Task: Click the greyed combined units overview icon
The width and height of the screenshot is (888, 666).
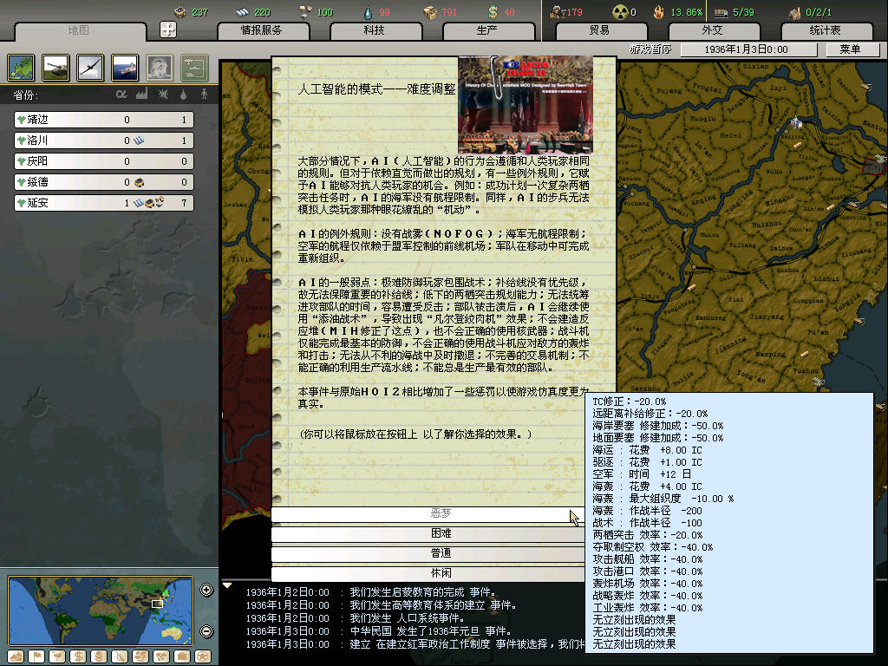Action: pyautogui.click(x=194, y=68)
